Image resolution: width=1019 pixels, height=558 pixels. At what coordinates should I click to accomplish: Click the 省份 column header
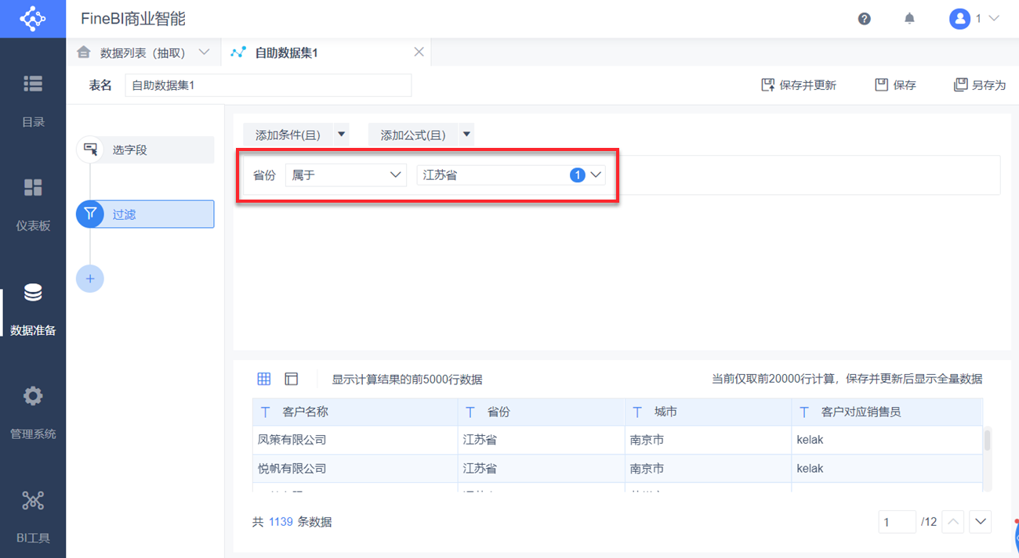(542, 412)
